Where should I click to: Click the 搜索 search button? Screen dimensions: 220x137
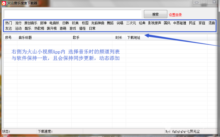point(155,14)
